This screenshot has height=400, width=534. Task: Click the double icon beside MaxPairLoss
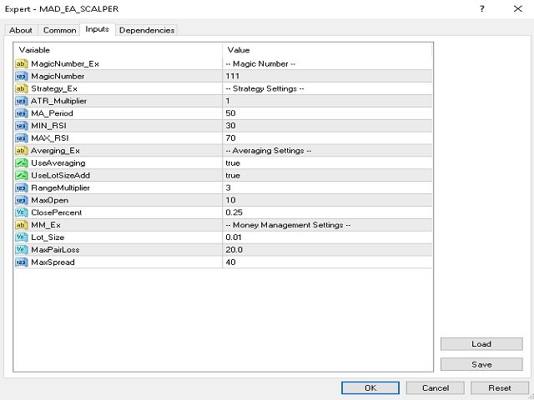click(22, 250)
